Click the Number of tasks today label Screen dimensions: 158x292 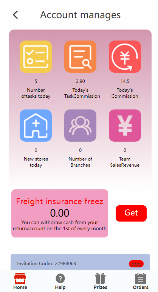point(36,93)
